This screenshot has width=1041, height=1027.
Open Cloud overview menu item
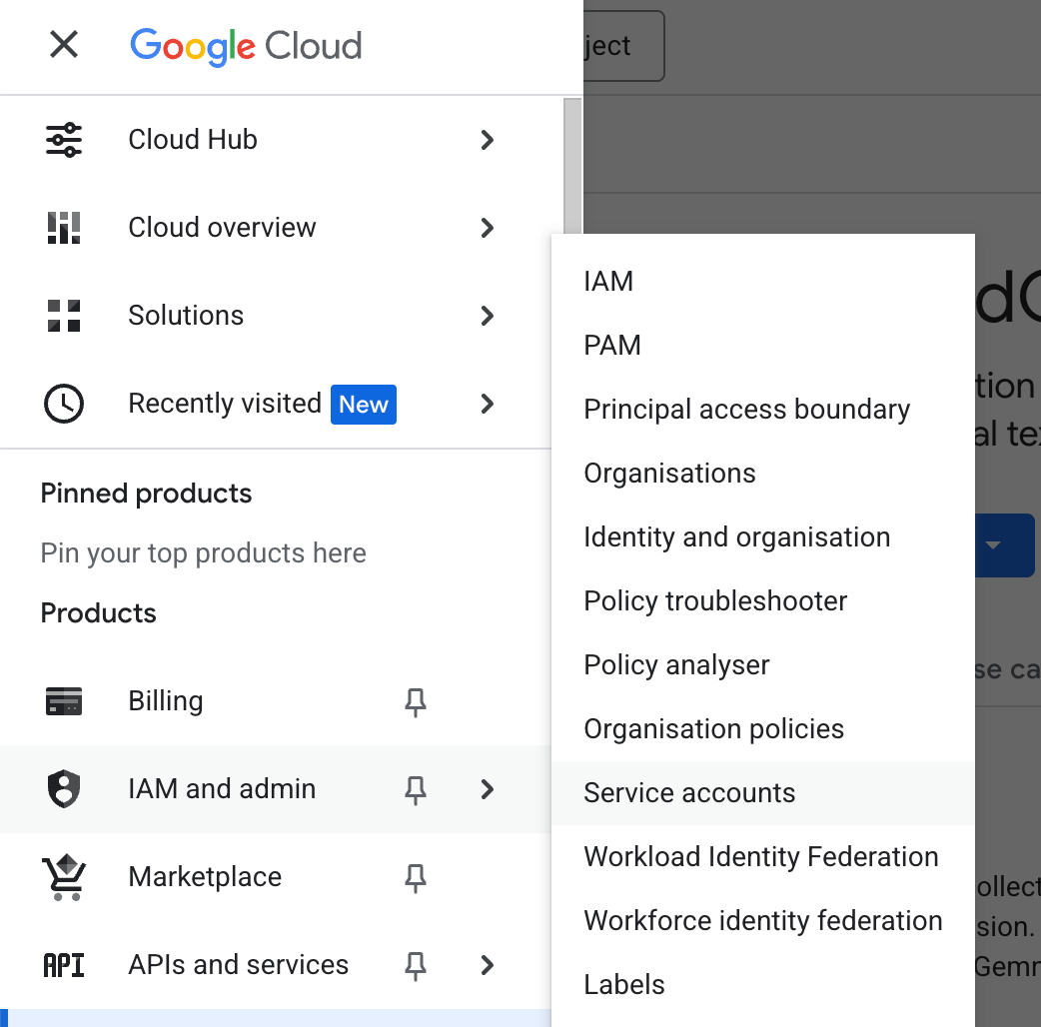[x=276, y=228]
